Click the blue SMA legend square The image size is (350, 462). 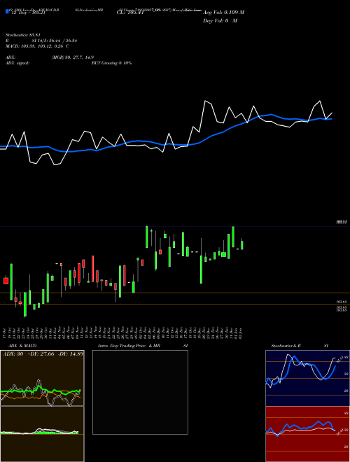tap(7, 12)
